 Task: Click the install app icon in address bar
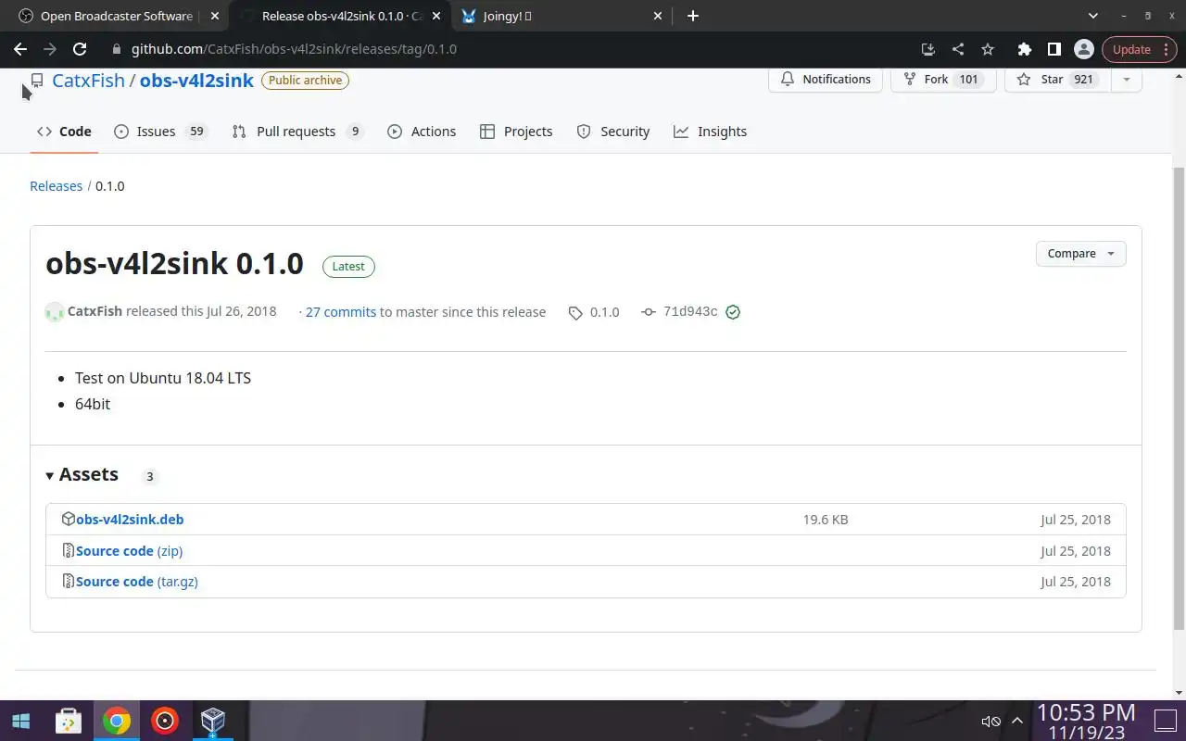928,49
